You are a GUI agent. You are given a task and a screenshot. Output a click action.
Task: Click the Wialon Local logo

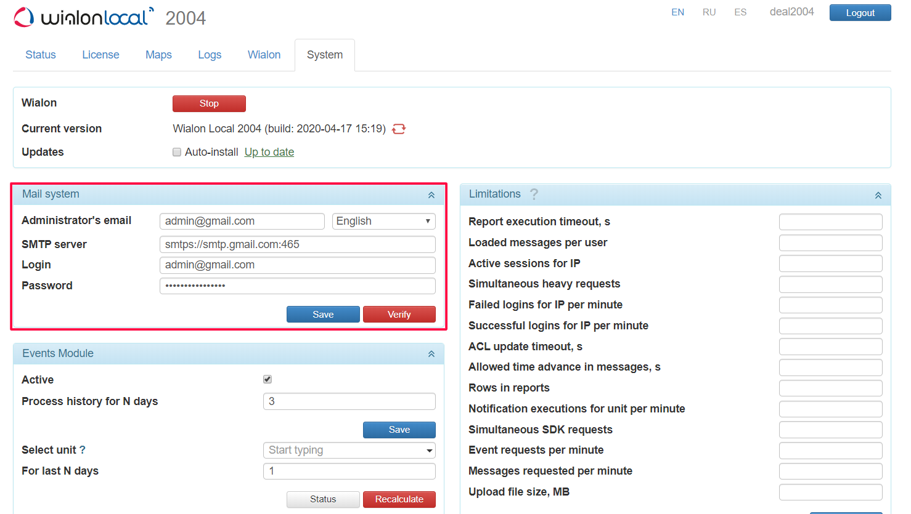(x=83, y=17)
